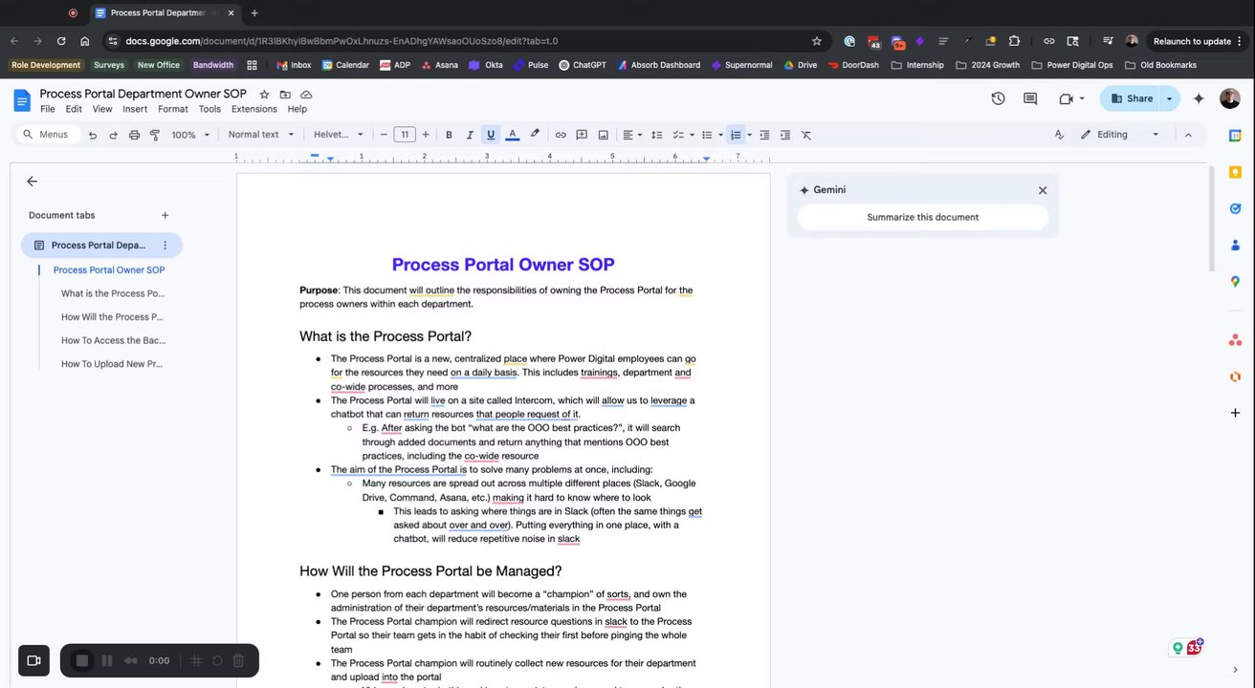Viewport: 1255px width, 688px height.
Task: Toggle the numbered list button
Action: (x=736, y=135)
